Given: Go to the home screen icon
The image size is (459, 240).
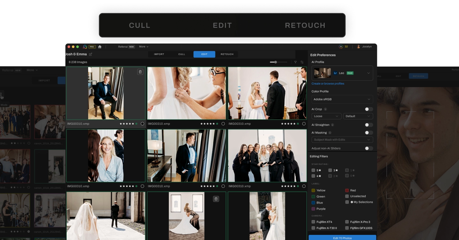Looking at the screenshot, I should point(100,47).
